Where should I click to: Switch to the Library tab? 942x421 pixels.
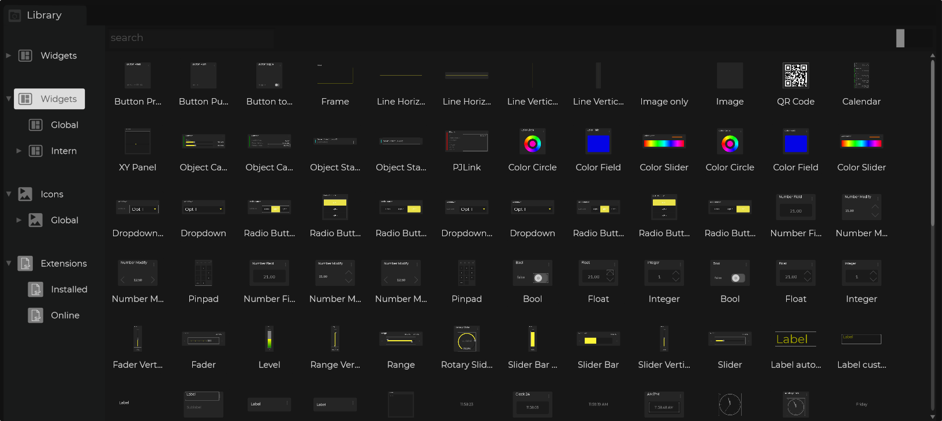(44, 15)
